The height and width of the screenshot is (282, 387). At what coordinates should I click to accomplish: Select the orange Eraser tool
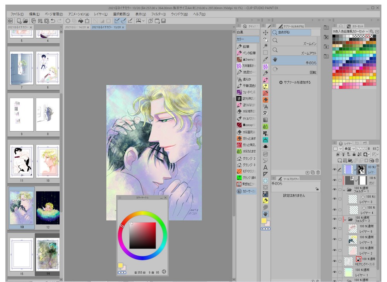click(265, 100)
